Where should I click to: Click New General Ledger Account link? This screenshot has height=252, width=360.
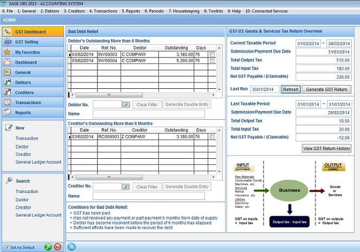(x=38, y=162)
